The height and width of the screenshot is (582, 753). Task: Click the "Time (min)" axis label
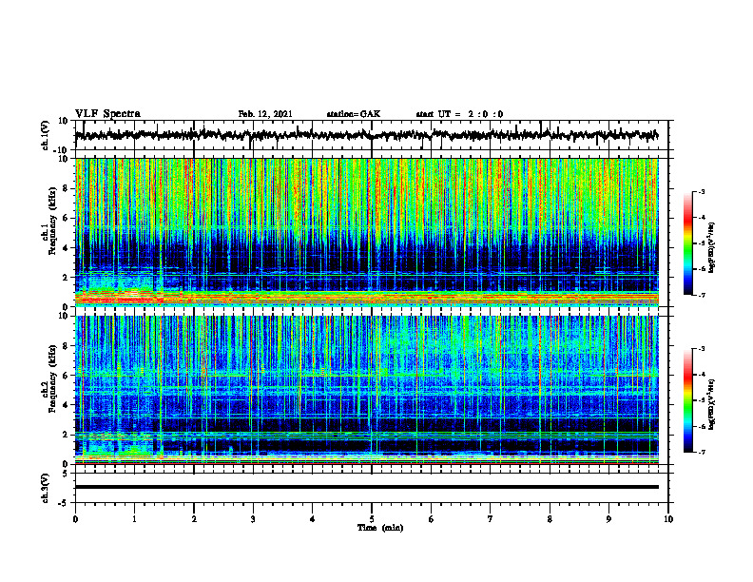[x=380, y=528]
